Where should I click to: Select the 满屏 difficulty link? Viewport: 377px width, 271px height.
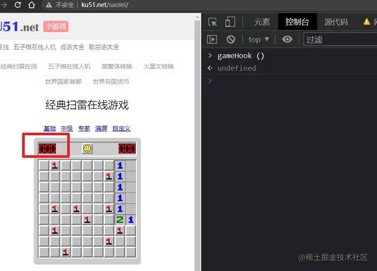coord(101,128)
